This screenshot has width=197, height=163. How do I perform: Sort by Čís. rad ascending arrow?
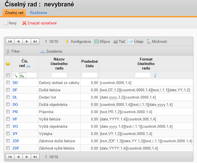pos(28,66)
